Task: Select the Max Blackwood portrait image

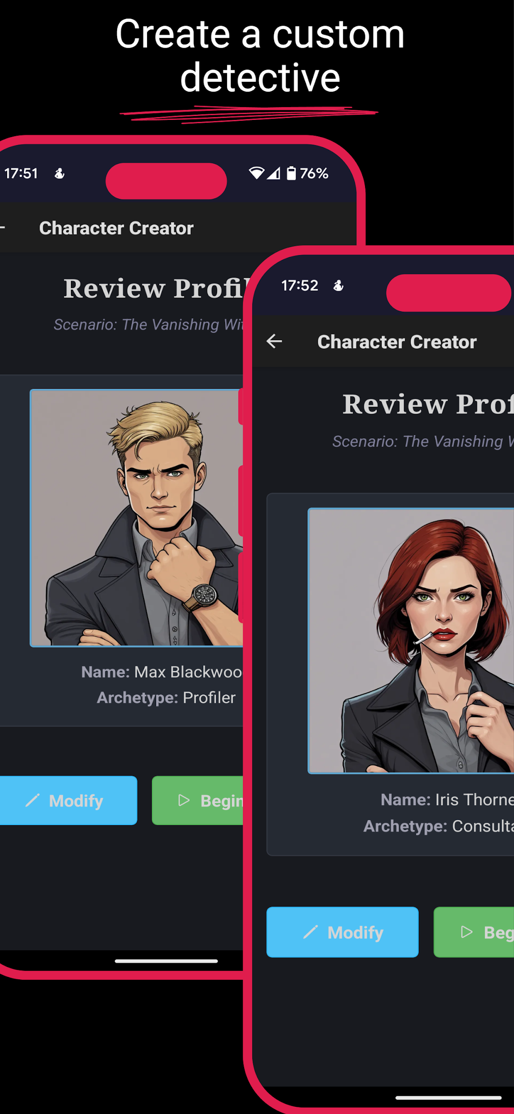Action: (x=137, y=518)
